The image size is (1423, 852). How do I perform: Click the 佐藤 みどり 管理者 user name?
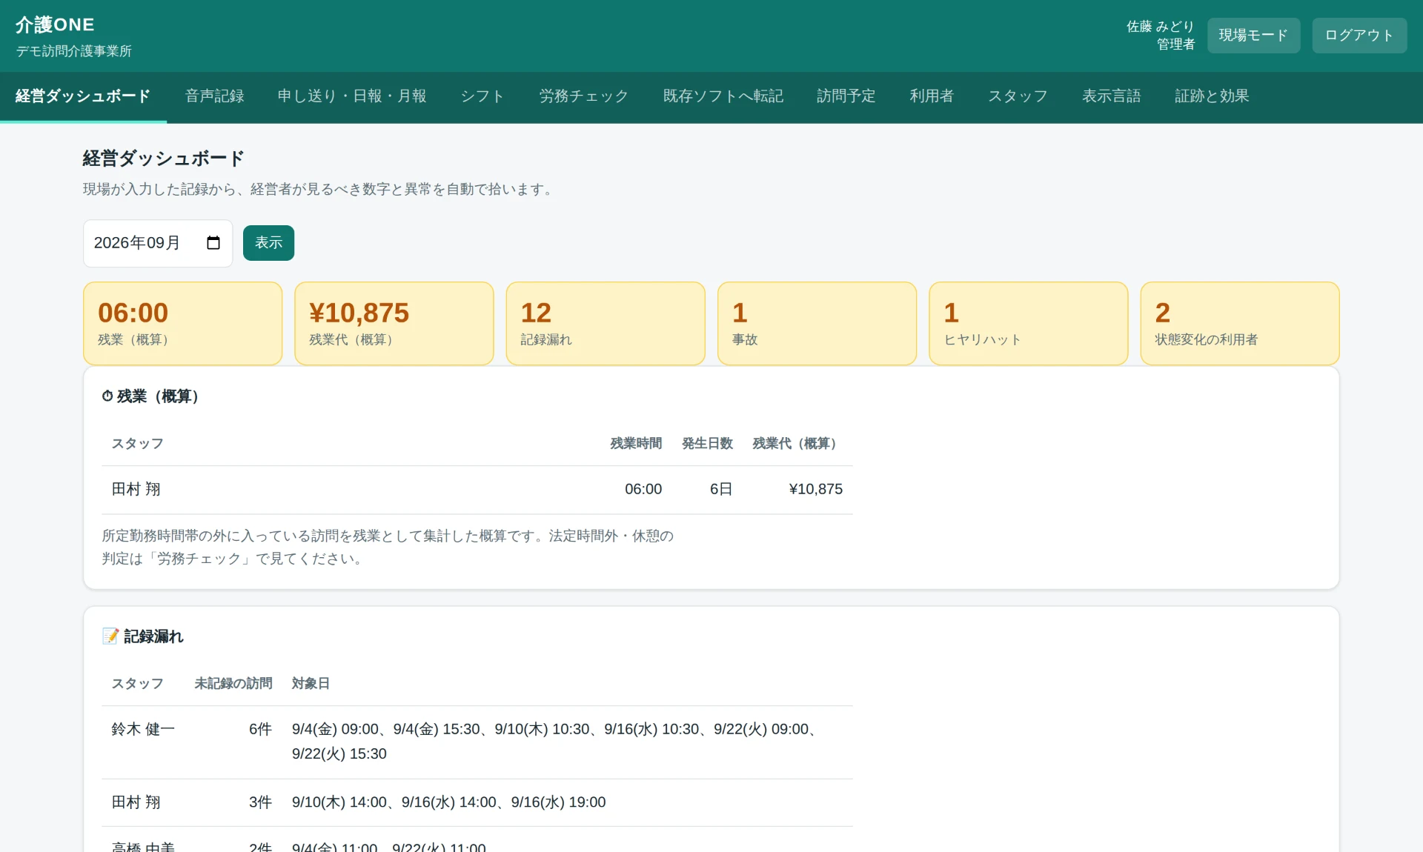(1161, 36)
